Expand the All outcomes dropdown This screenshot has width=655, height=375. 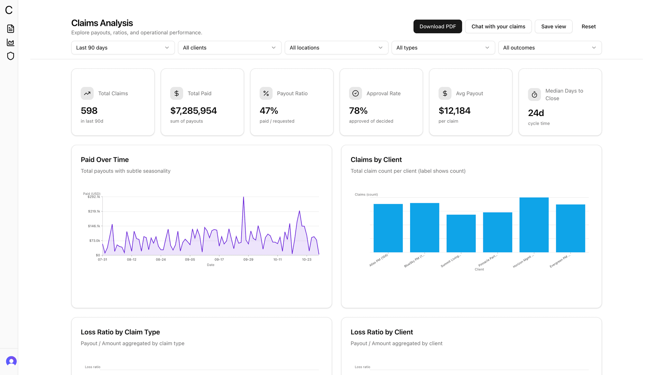point(550,48)
